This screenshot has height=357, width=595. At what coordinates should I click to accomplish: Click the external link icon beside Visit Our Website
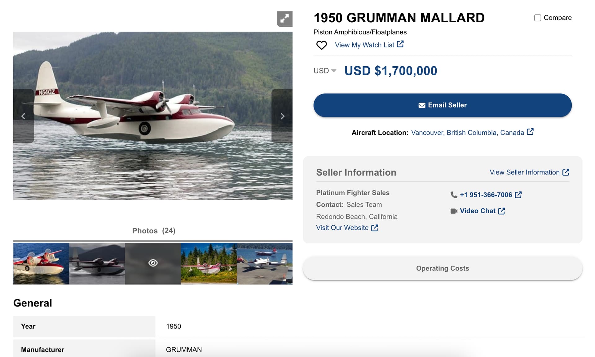[x=375, y=228]
